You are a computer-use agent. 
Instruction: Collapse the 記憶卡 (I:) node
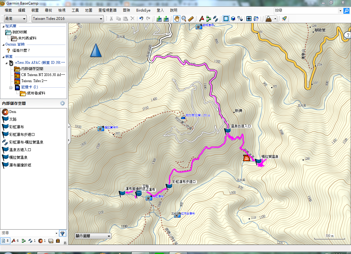[x=11, y=88]
